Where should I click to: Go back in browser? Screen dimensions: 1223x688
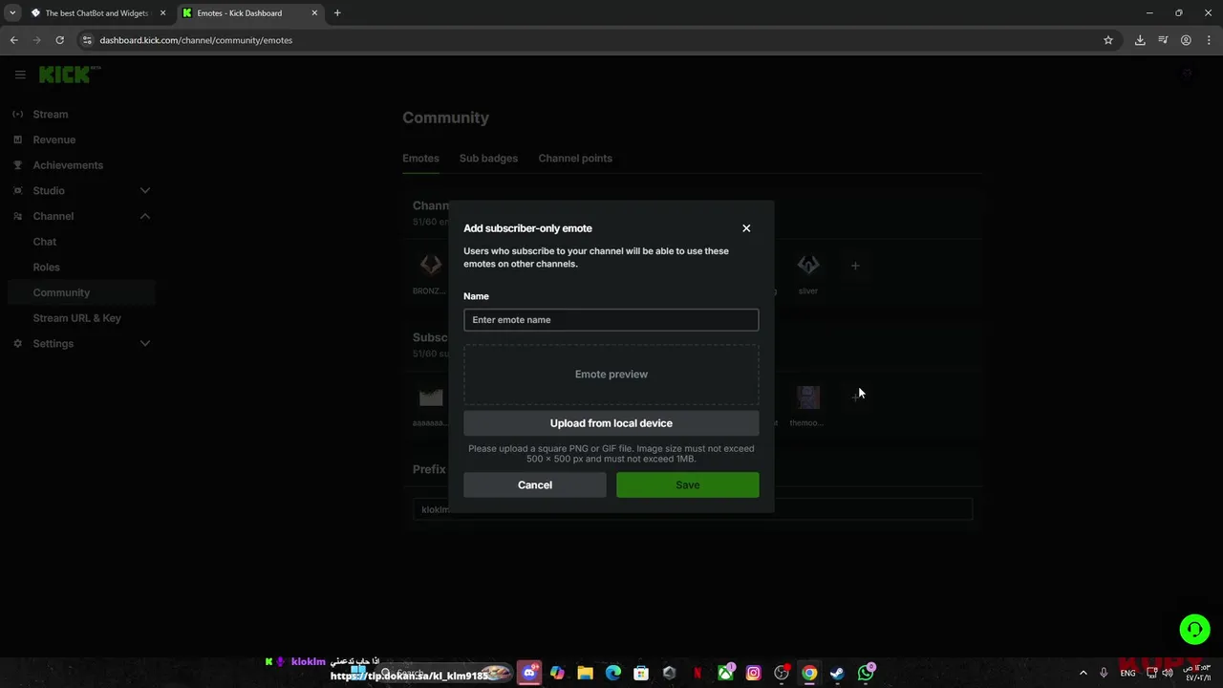[13, 40]
